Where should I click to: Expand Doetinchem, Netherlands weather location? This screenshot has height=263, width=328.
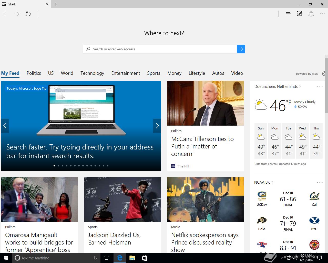pyautogui.click(x=278, y=87)
